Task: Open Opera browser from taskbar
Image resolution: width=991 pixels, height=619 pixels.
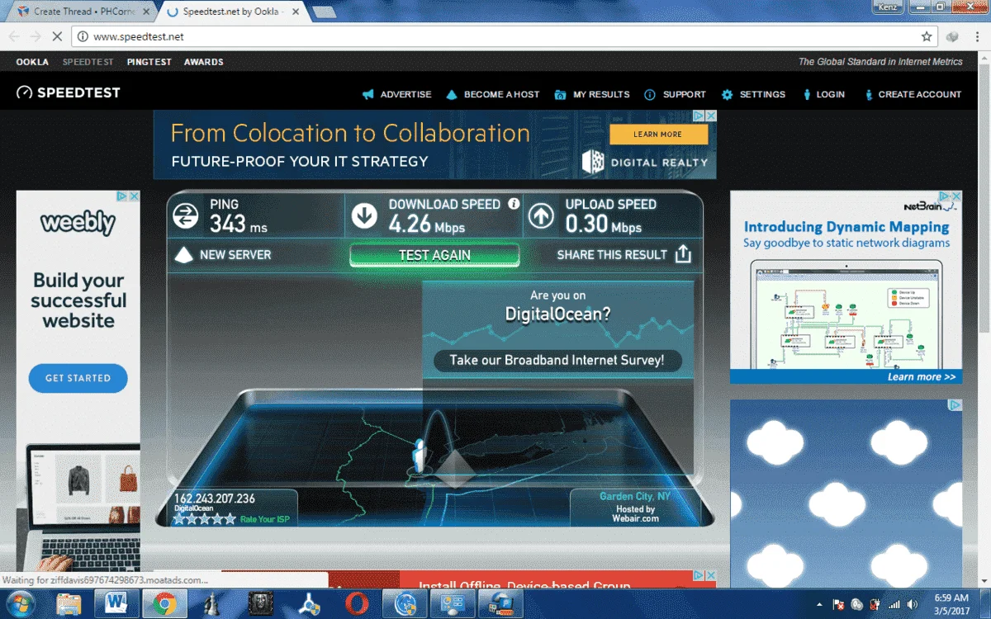Action: click(356, 605)
